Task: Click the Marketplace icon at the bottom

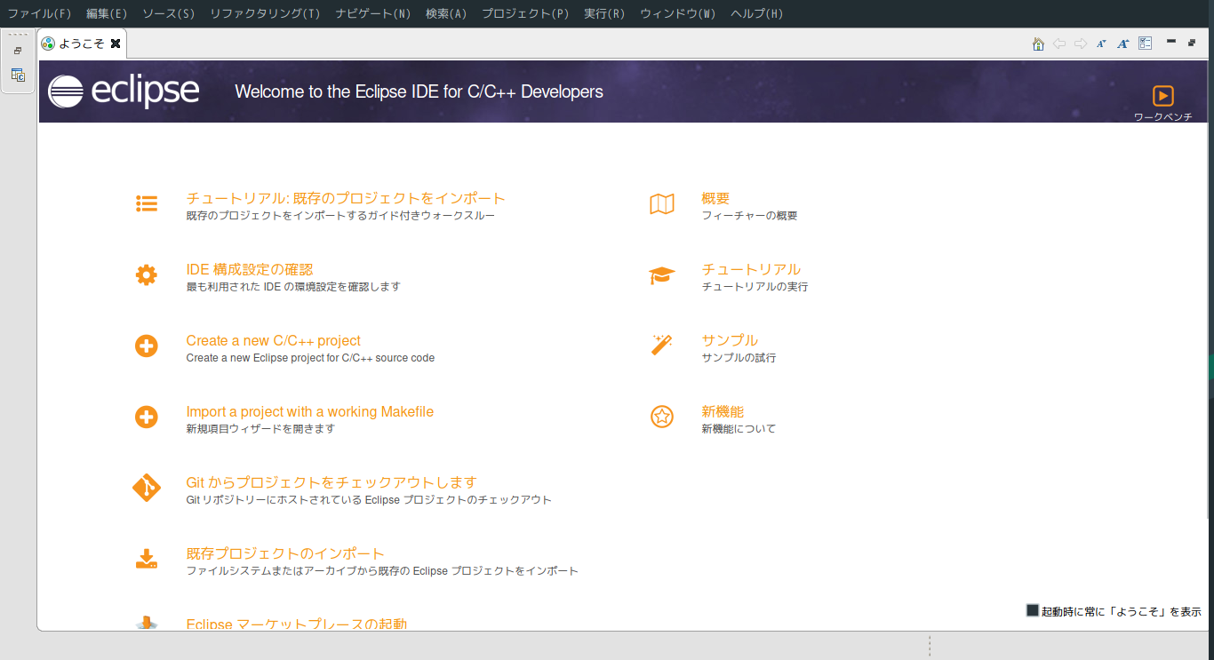Action: [147, 624]
